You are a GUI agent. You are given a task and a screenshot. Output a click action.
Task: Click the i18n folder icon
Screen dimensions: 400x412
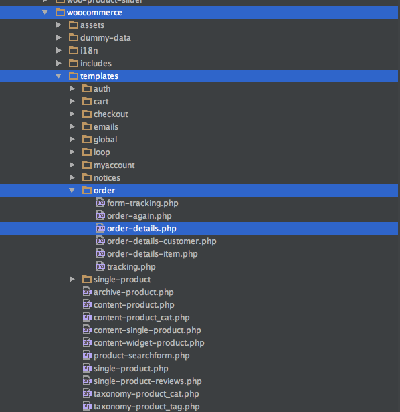(74, 50)
